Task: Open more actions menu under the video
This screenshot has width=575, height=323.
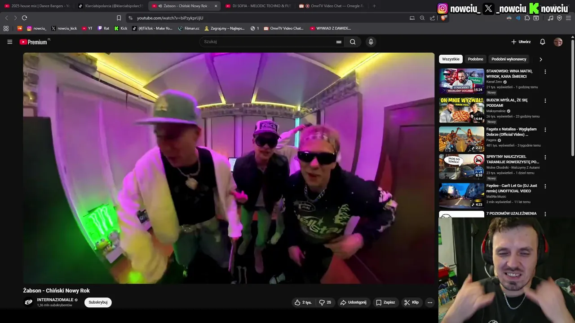Action: 430,302
